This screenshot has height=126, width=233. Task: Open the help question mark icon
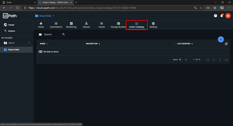pos(215,16)
